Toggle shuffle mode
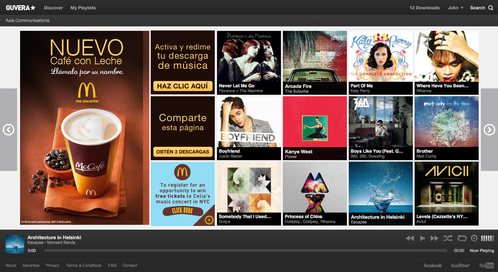 tap(448, 238)
